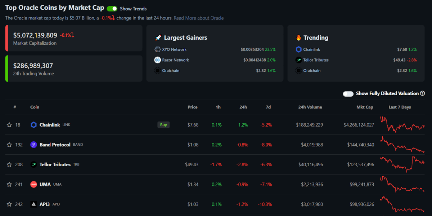Click the UMA logo icon

tap(33, 184)
